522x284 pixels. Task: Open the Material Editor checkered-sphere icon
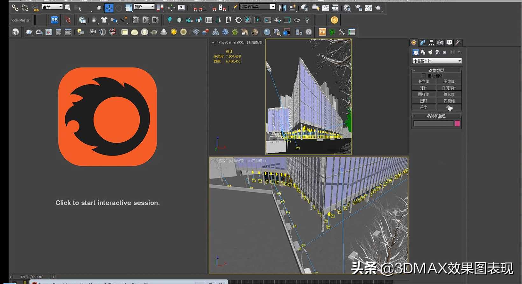tap(347, 8)
